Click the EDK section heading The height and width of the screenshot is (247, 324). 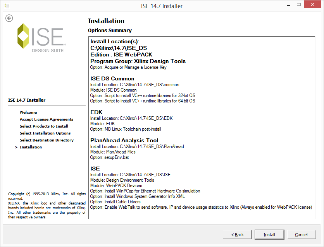point(96,112)
